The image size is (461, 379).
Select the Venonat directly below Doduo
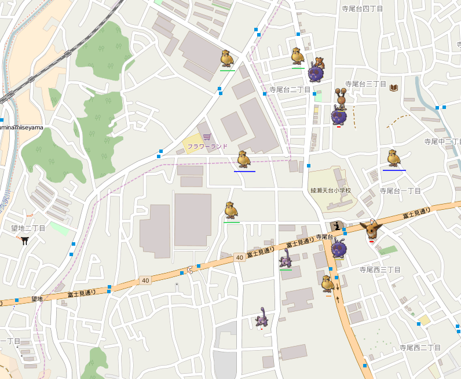[x=339, y=116]
